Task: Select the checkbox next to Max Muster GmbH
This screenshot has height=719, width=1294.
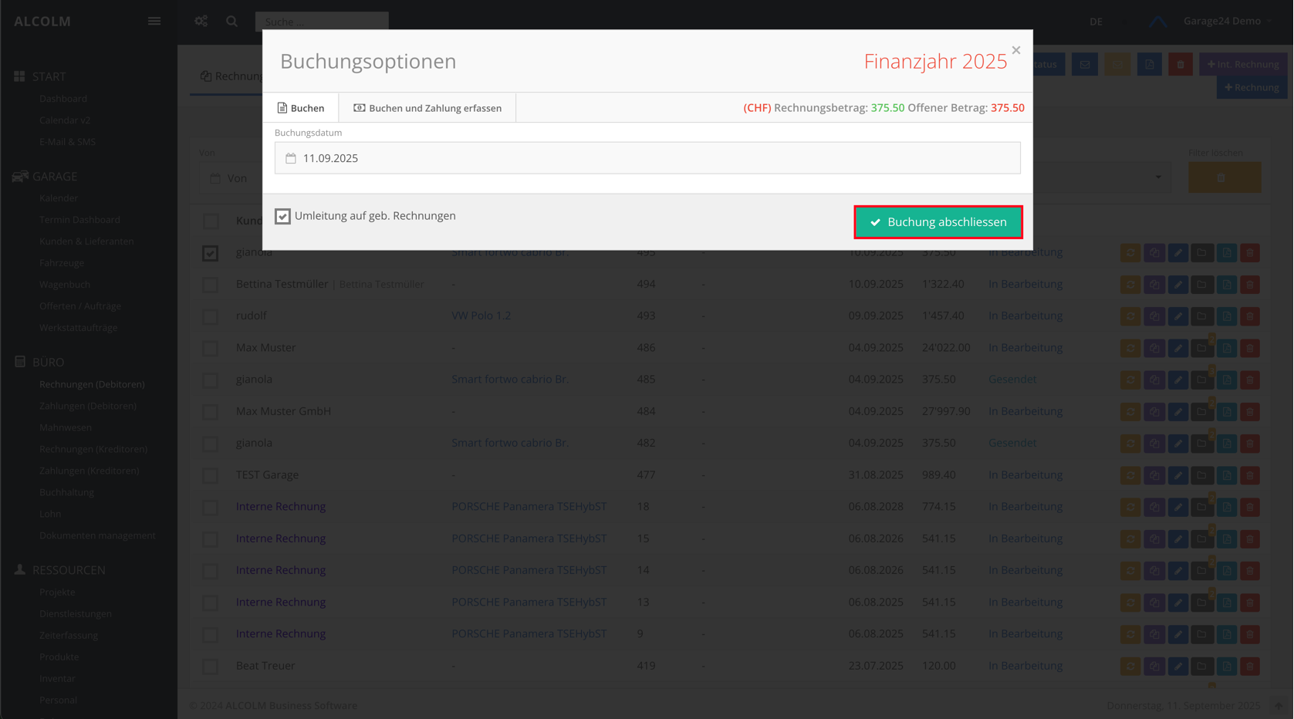Action: point(210,412)
